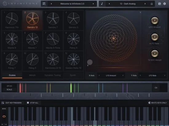Toggle the sound preset lock icon
Viewport: 169px width, 126px height.
click(152, 4)
